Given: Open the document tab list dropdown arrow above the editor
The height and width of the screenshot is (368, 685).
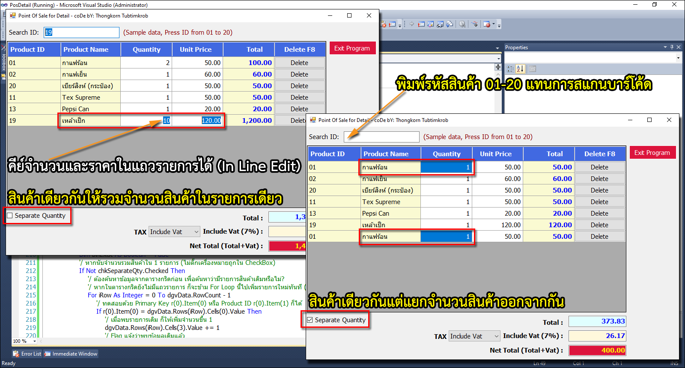Looking at the screenshot, I should [497, 48].
